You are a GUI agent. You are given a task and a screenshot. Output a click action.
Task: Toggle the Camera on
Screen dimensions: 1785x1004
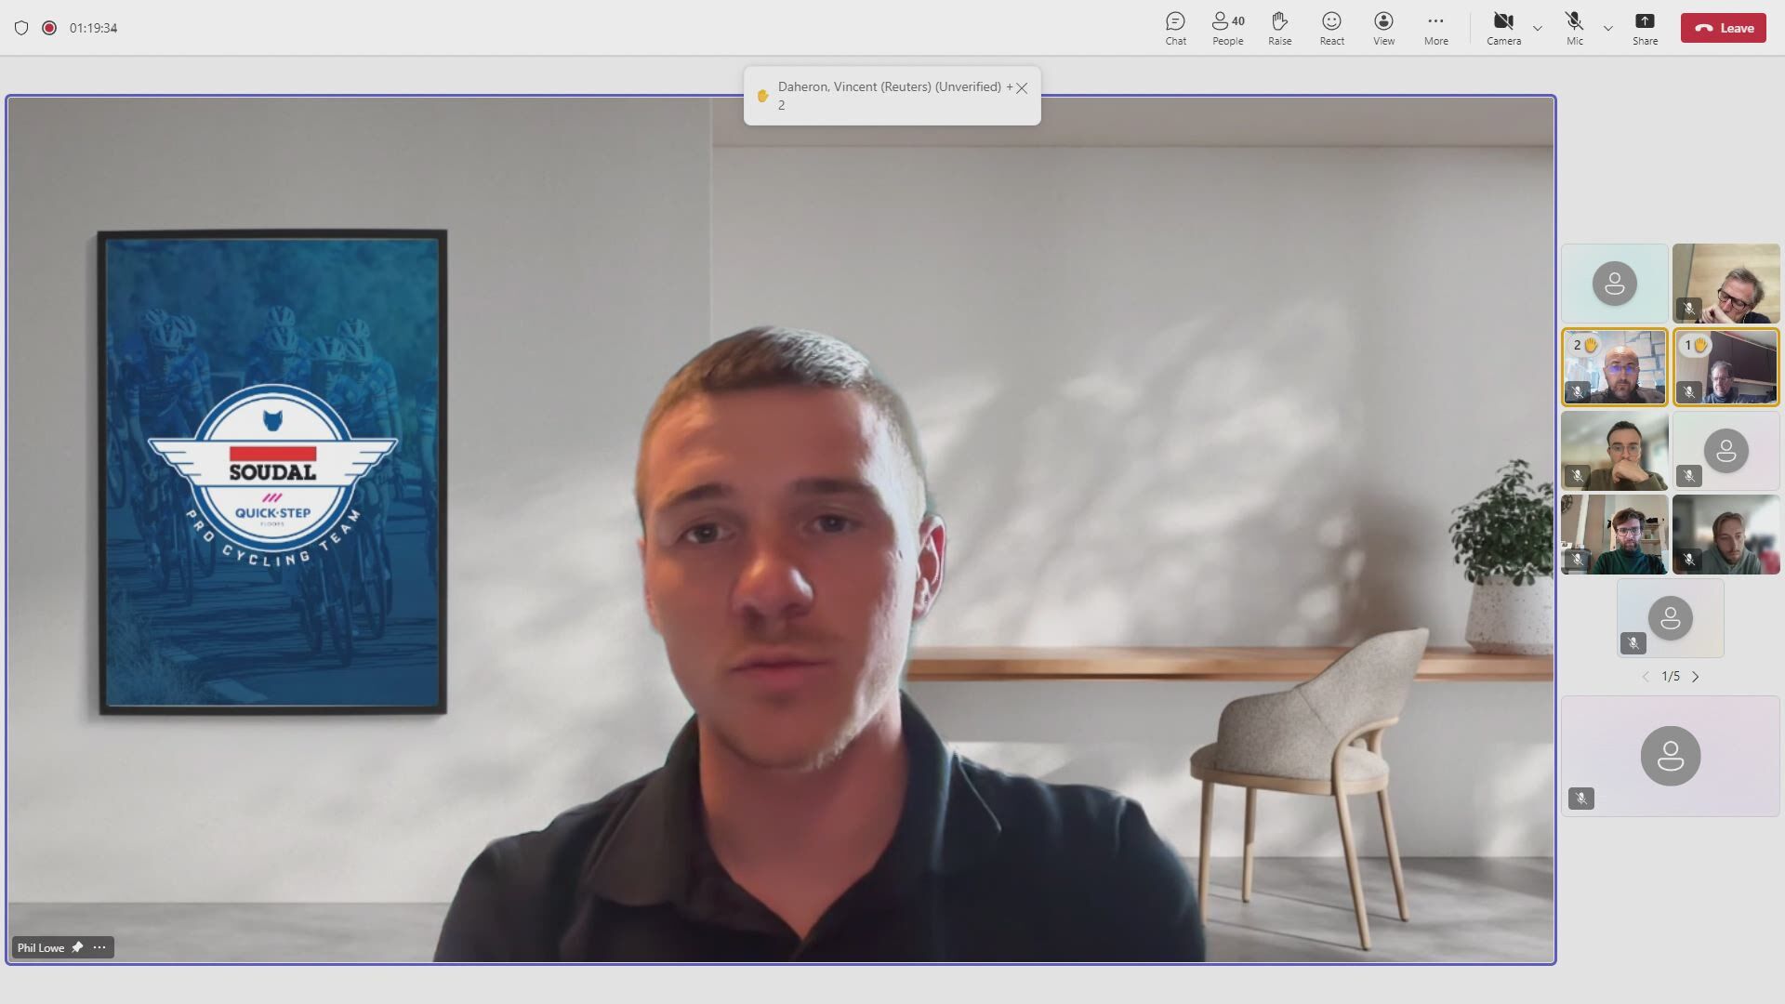(x=1503, y=28)
